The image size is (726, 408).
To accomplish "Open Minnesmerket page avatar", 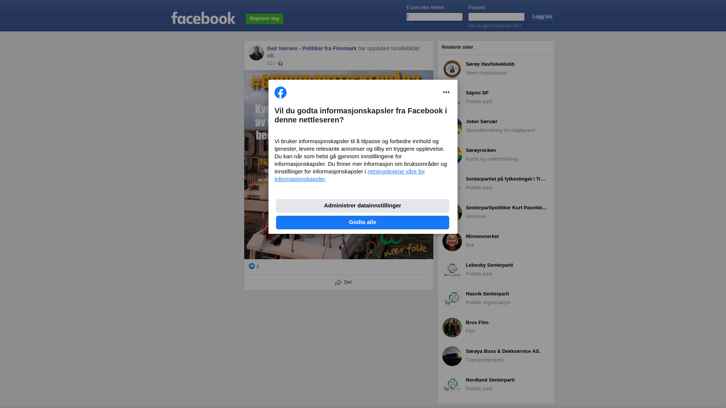I will [452, 241].
